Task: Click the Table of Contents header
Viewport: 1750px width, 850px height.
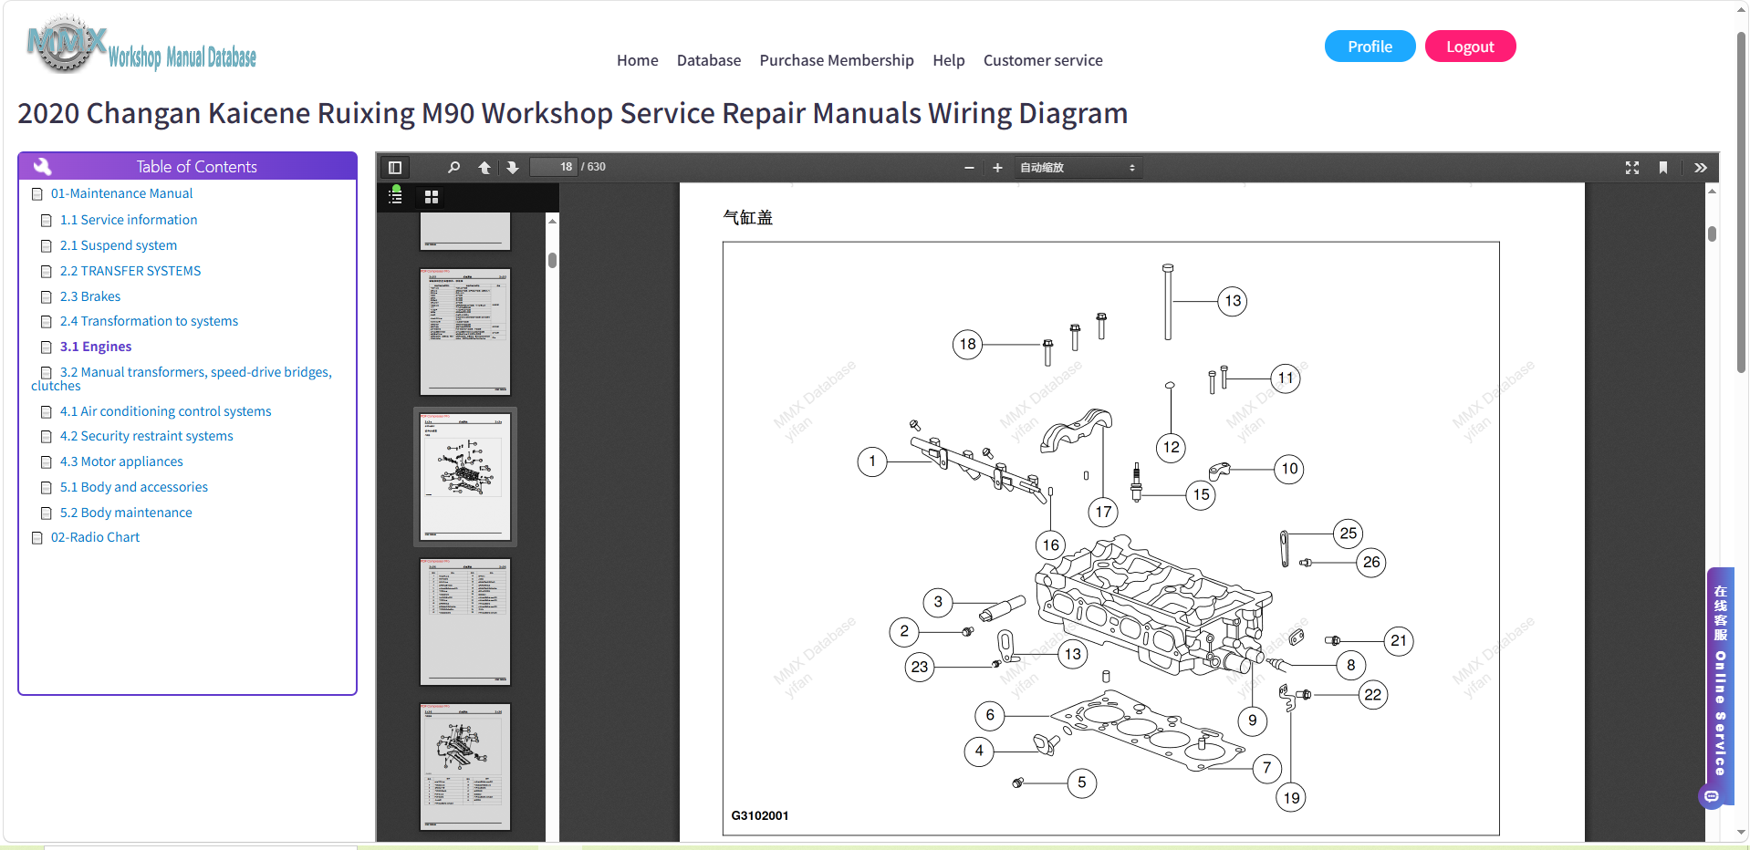Action: click(187, 166)
